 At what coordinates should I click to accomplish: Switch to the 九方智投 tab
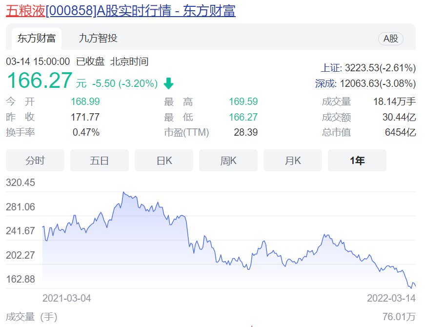coord(98,38)
